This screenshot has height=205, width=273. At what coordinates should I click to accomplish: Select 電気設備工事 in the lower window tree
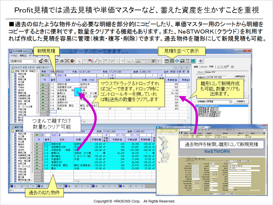coord(24,180)
